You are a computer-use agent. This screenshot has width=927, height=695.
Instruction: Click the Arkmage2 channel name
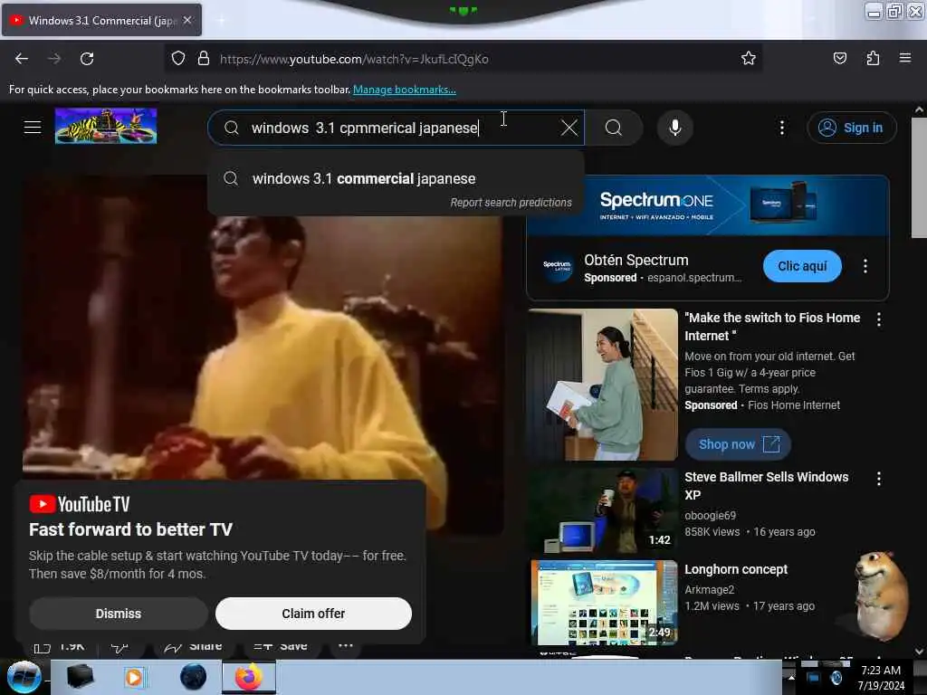(x=710, y=589)
